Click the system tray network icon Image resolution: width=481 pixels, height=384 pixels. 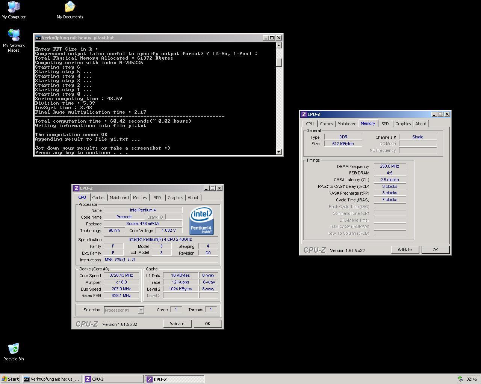tap(461, 379)
